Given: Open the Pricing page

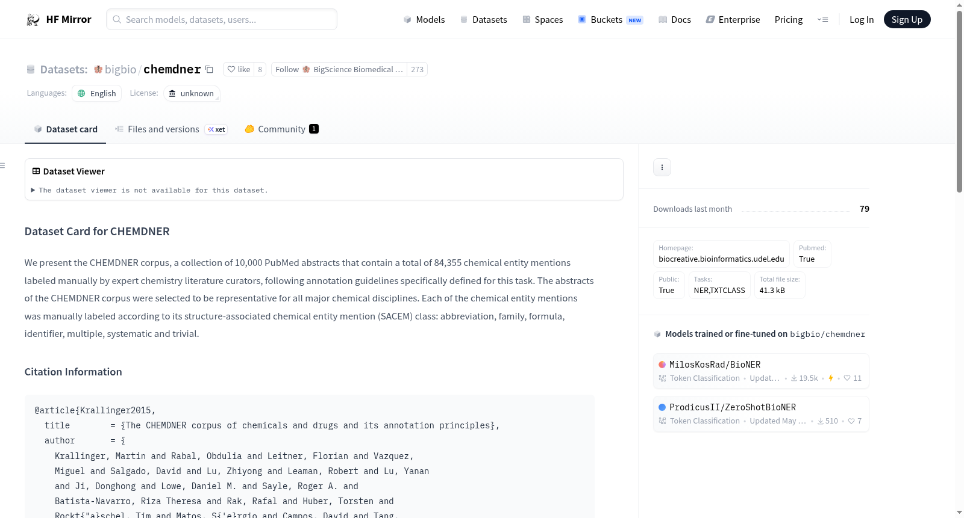Looking at the screenshot, I should 789,20.
